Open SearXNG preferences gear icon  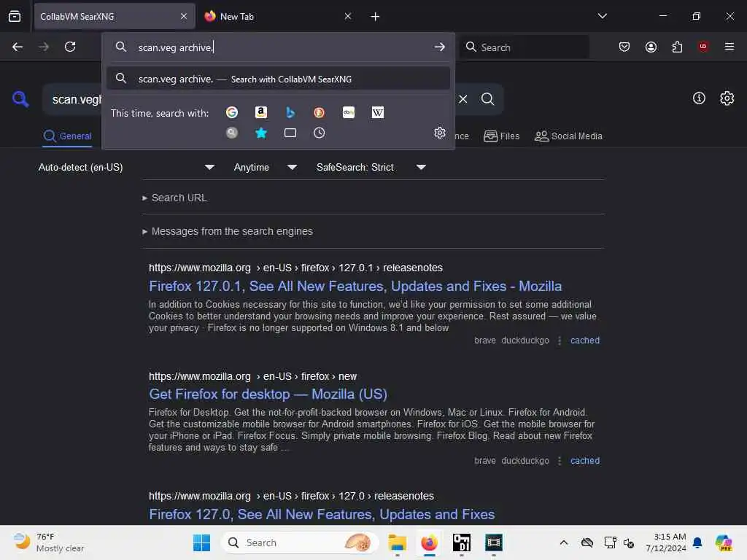pyautogui.click(x=727, y=98)
